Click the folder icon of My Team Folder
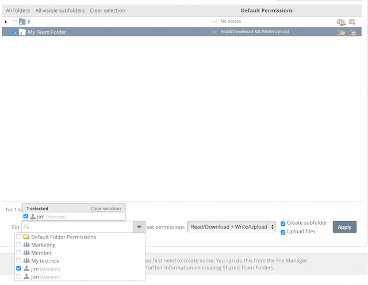 [22, 32]
